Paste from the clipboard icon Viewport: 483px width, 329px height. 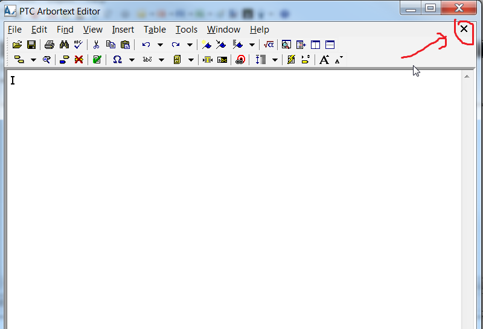tap(125, 45)
